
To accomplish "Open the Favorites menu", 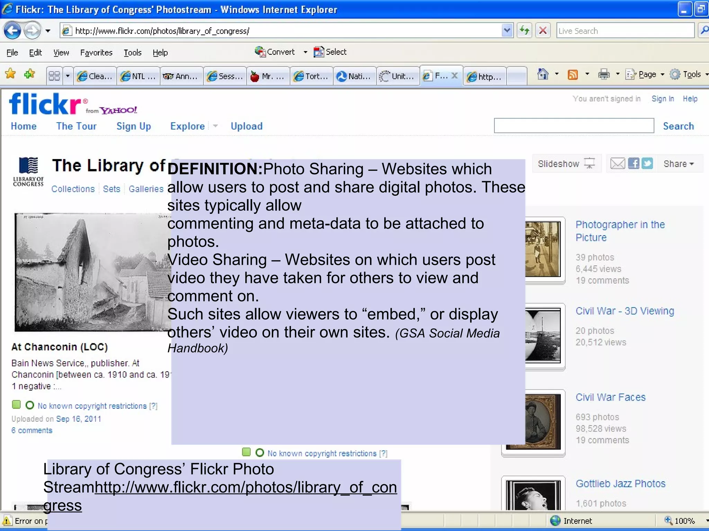I will [96, 53].
